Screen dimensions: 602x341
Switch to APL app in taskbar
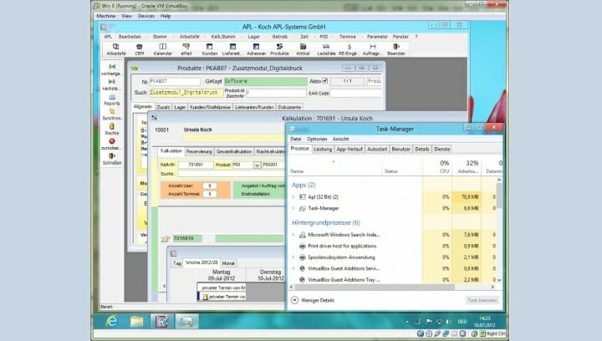click(x=161, y=321)
